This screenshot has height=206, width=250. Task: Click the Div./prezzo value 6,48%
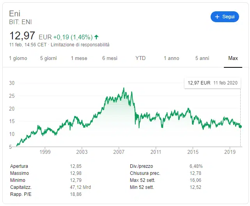[x=196, y=166]
